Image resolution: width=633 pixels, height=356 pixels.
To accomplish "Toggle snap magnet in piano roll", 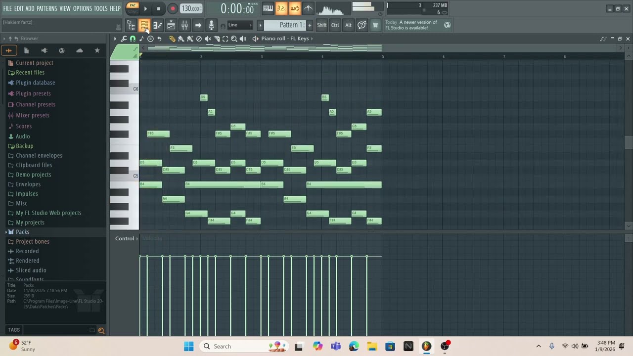I will pos(133,39).
